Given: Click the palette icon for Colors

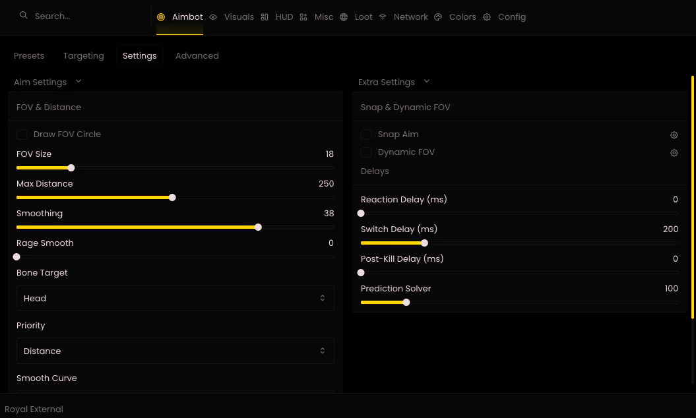Looking at the screenshot, I should [438, 17].
